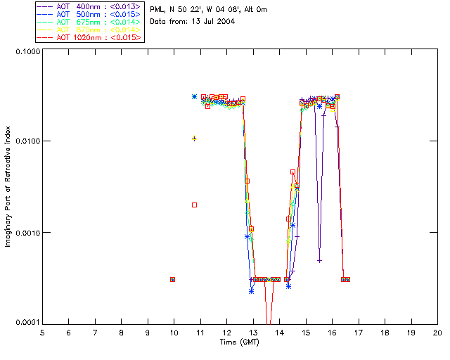Image resolution: width=450 pixels, height=360 pixels.
Task: Click the x-axis tick label 10
Action: point(174,333)
